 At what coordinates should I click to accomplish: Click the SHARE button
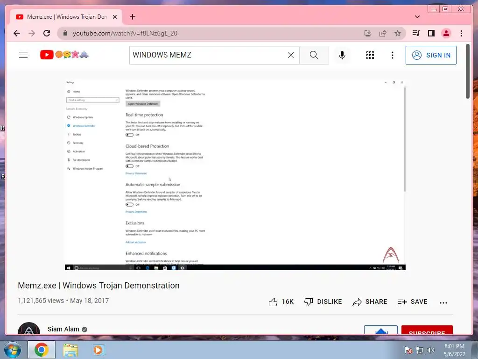pos(370,302)
